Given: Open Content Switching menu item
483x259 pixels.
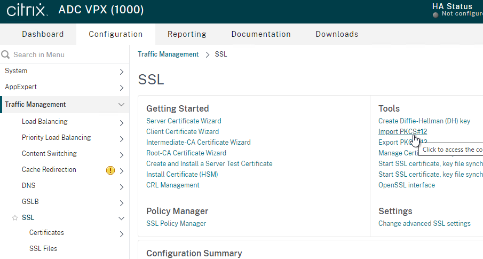Looking at the screenshot, I should (49, 154).
